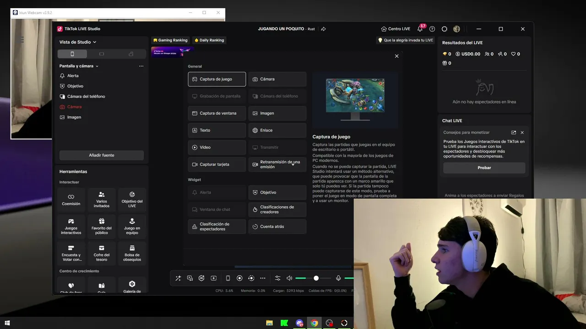Image resolution: width=586 pixels, height=329 pixels.
Task: Open the help question mark icon
Action: click(x=432, y=29)
